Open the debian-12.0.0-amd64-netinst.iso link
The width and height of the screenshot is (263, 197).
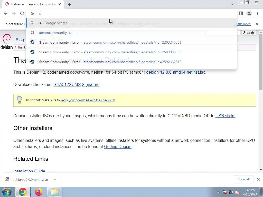click(176, 72)
